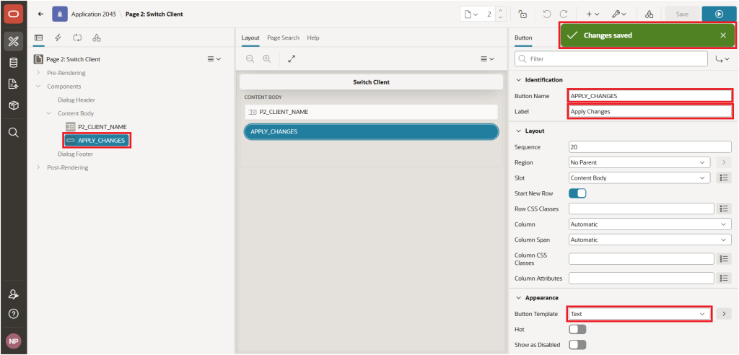The width and height of the screenshot is (739, 355).
Task: Collapse the Appearance section
Action: [x=518, y=298]
